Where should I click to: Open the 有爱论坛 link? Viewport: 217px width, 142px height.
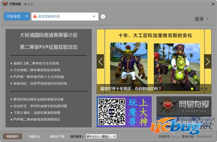coord(35,137)
